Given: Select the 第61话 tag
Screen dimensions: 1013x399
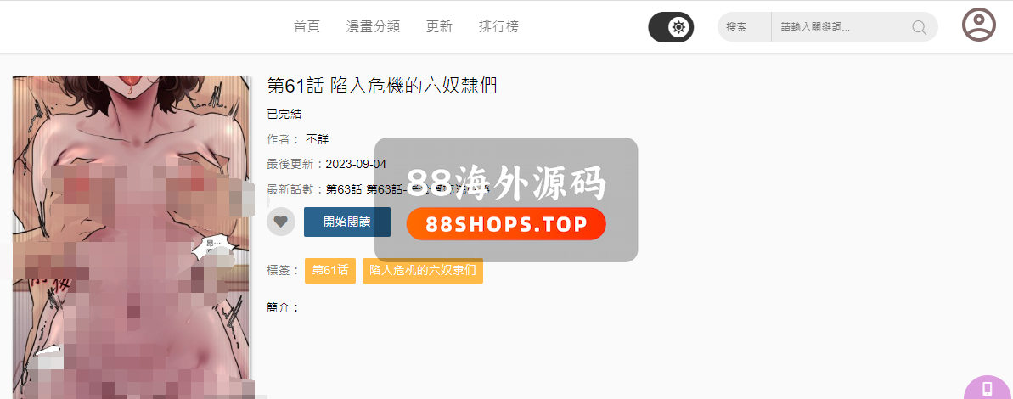Looking at the screenshot, I should coord(330,271).
